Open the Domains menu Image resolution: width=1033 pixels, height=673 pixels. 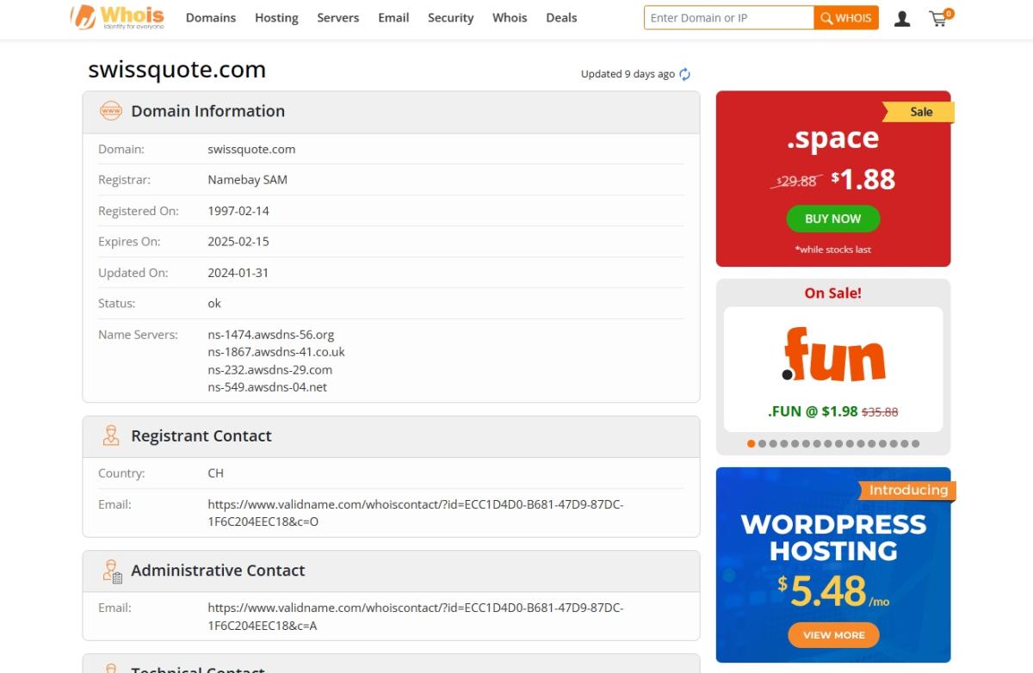coord(211,18)
